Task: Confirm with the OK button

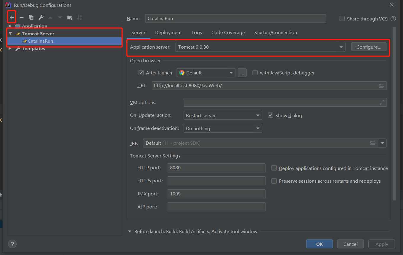Action: [x=319, y=244]
